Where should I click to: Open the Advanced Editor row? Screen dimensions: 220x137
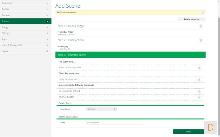(199, 97)
